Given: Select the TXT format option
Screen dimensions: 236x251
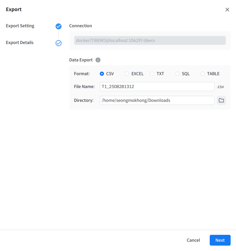Looking at the screenshot, I should 152,74.
